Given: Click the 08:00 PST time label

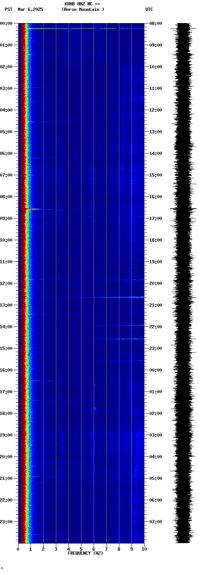Looking at the screenshot, I should (x=6, y=197).
